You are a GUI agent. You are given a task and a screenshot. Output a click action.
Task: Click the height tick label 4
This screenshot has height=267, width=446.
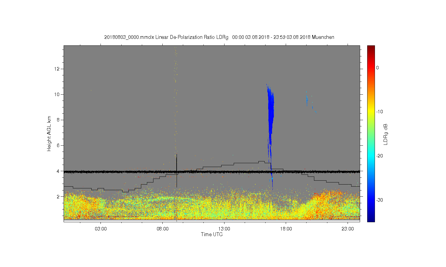click(x=59, y=171)
